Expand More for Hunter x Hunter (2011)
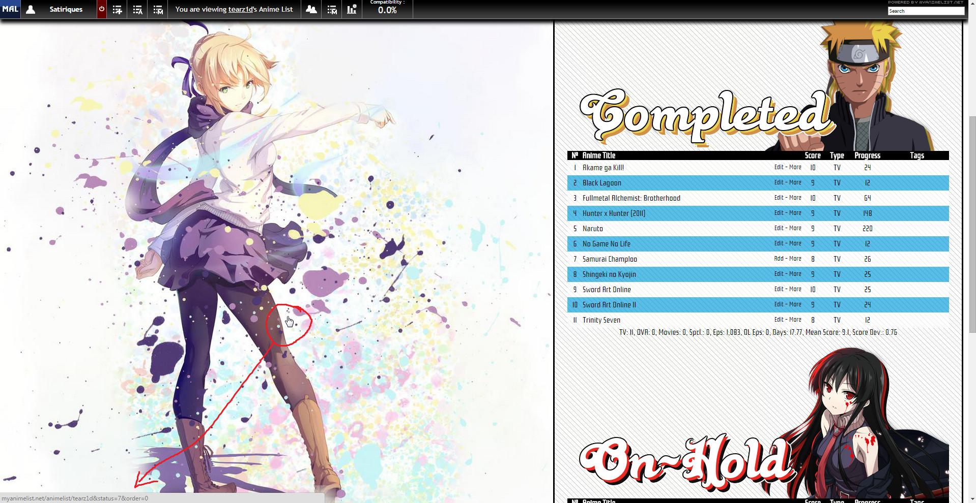This screenshot has height=503, width=976. (x=795, y=213)
